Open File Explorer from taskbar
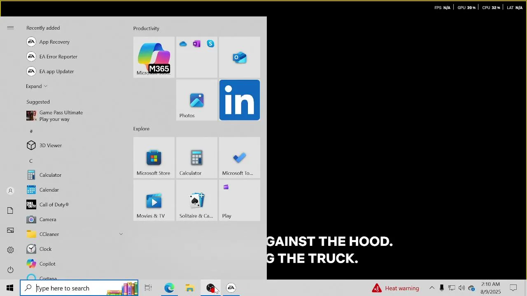Viewport: 527px width, 296px height. pos(190,288)
